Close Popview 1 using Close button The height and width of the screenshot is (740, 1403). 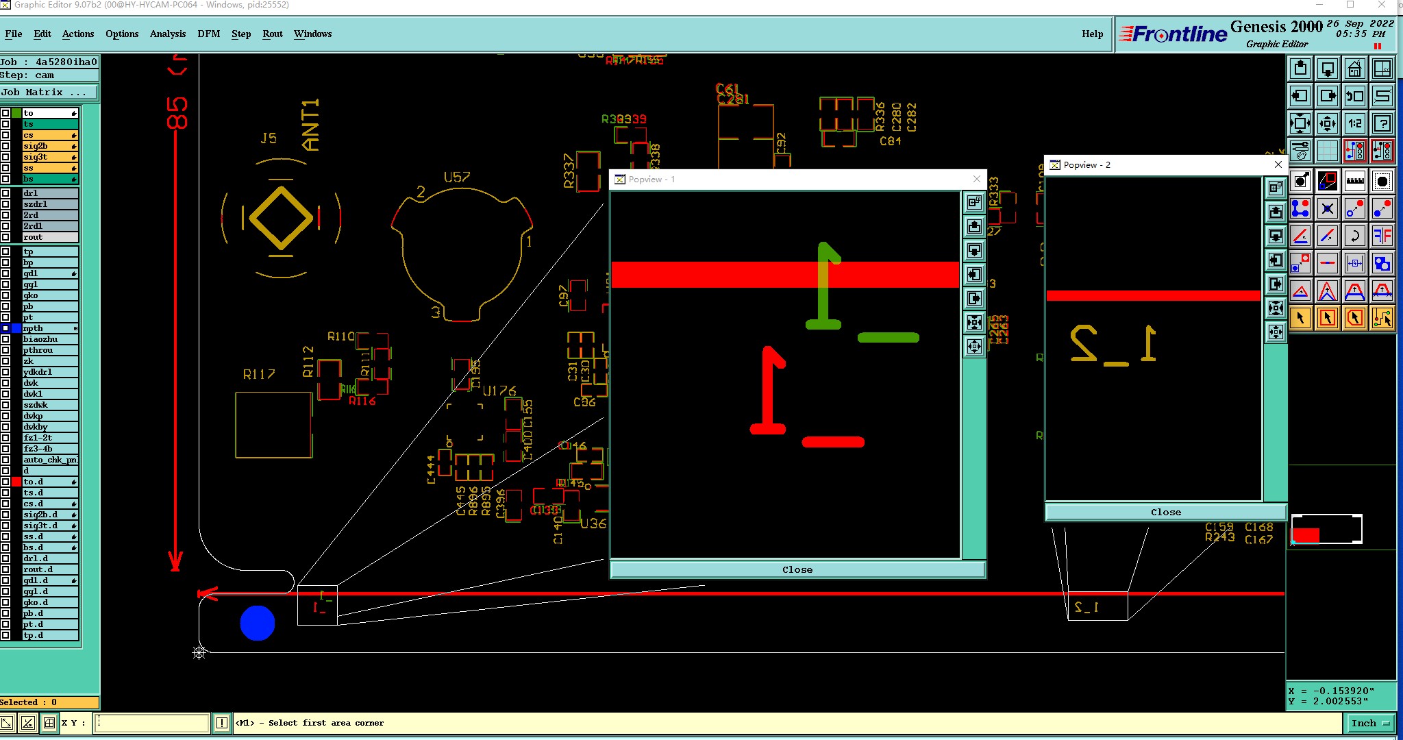click(x=797, y=569)
